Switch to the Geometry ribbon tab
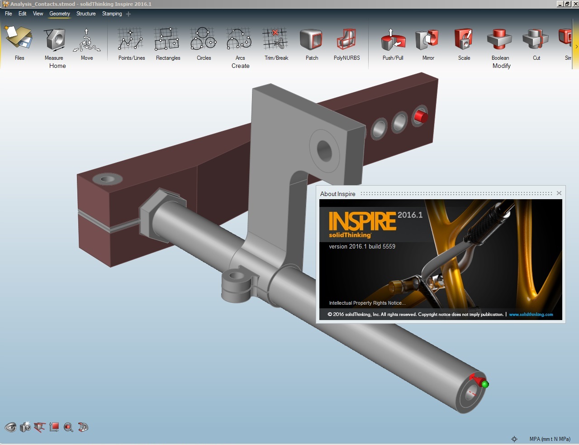The image size is (579, 445). [60, 14]
